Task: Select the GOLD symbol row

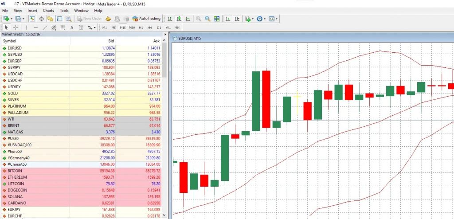Action: pos(82,93)
